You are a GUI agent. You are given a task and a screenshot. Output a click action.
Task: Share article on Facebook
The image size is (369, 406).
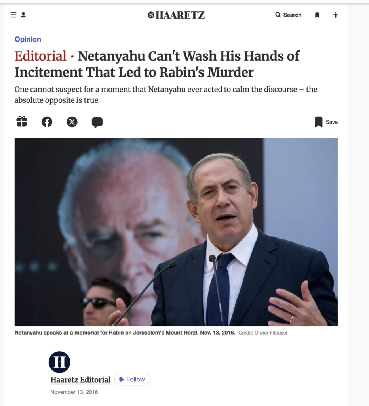(47, 122)
